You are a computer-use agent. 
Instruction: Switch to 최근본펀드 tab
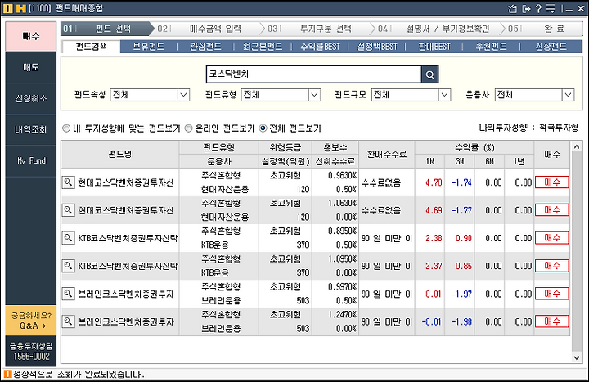click(263, 47)
